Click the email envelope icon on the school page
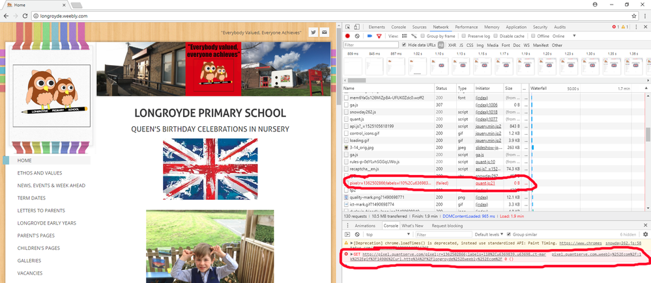The width and height of the screenshot is (651, 283). pyautogui.click(x=325, y=33)
